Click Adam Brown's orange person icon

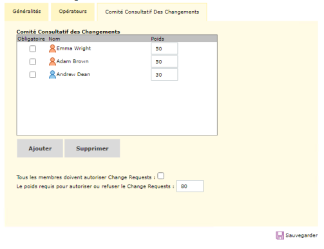click(x=52, y=61)
